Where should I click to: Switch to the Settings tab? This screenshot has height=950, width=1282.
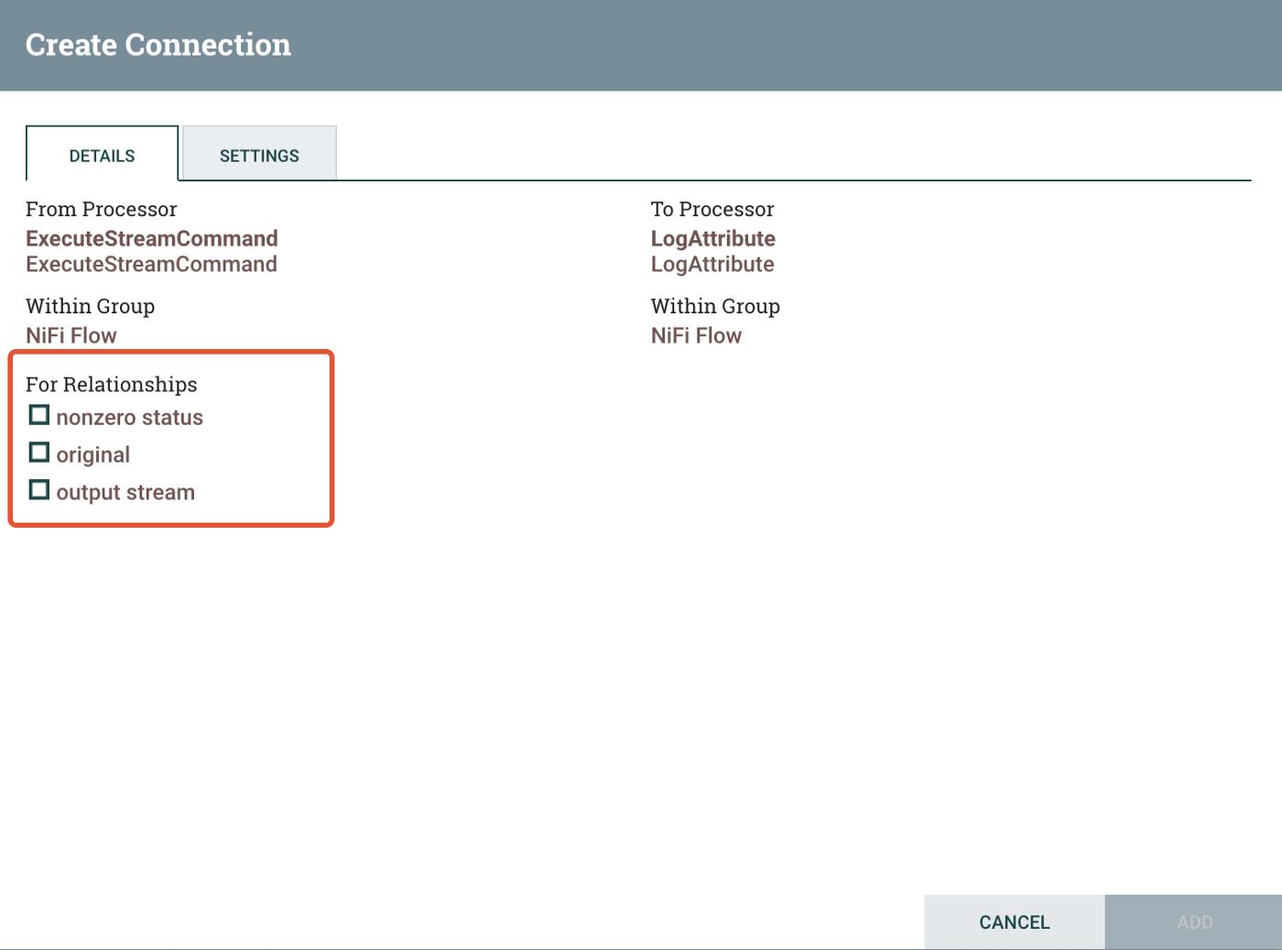(259, 155)
